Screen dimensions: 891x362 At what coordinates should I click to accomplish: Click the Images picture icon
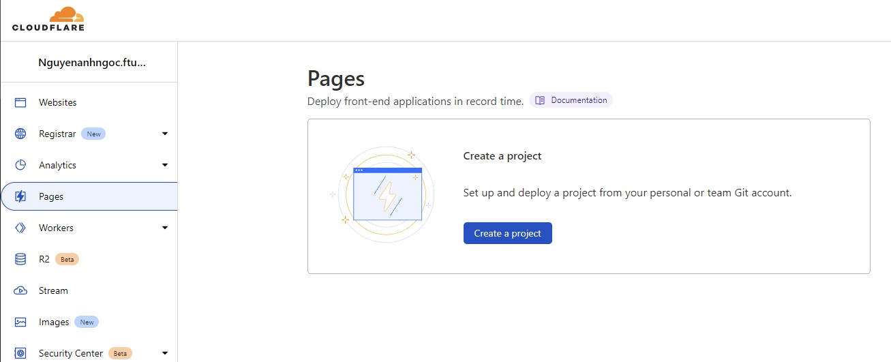tap(20, 322)
